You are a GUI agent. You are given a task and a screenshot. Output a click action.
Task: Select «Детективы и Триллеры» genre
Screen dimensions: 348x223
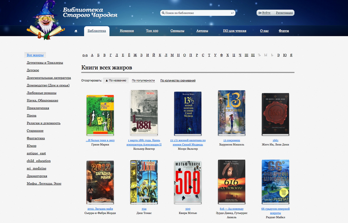tap(45, 62)
